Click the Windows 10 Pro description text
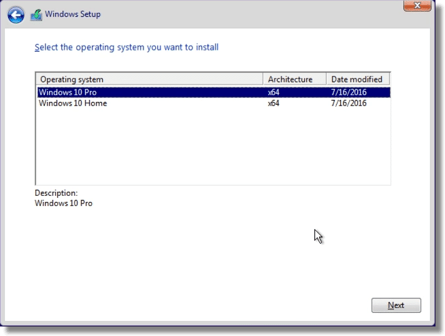445x336 pixels. (63, 203)
